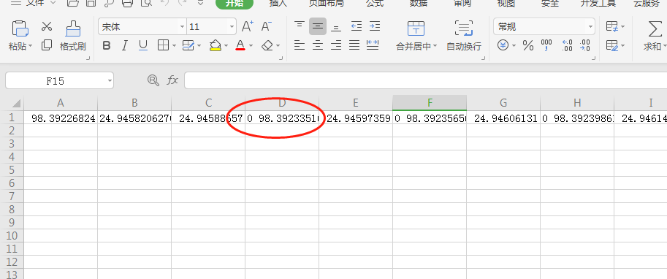Apply yellow fill color bucket

point(216,45)
